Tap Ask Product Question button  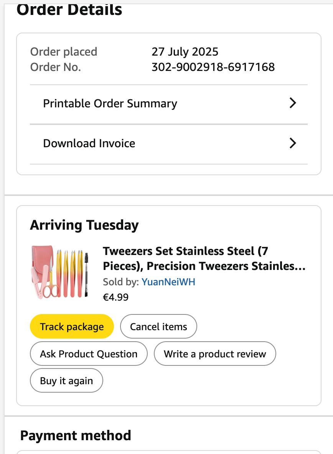pyautogui.click(x=89, y=354)
